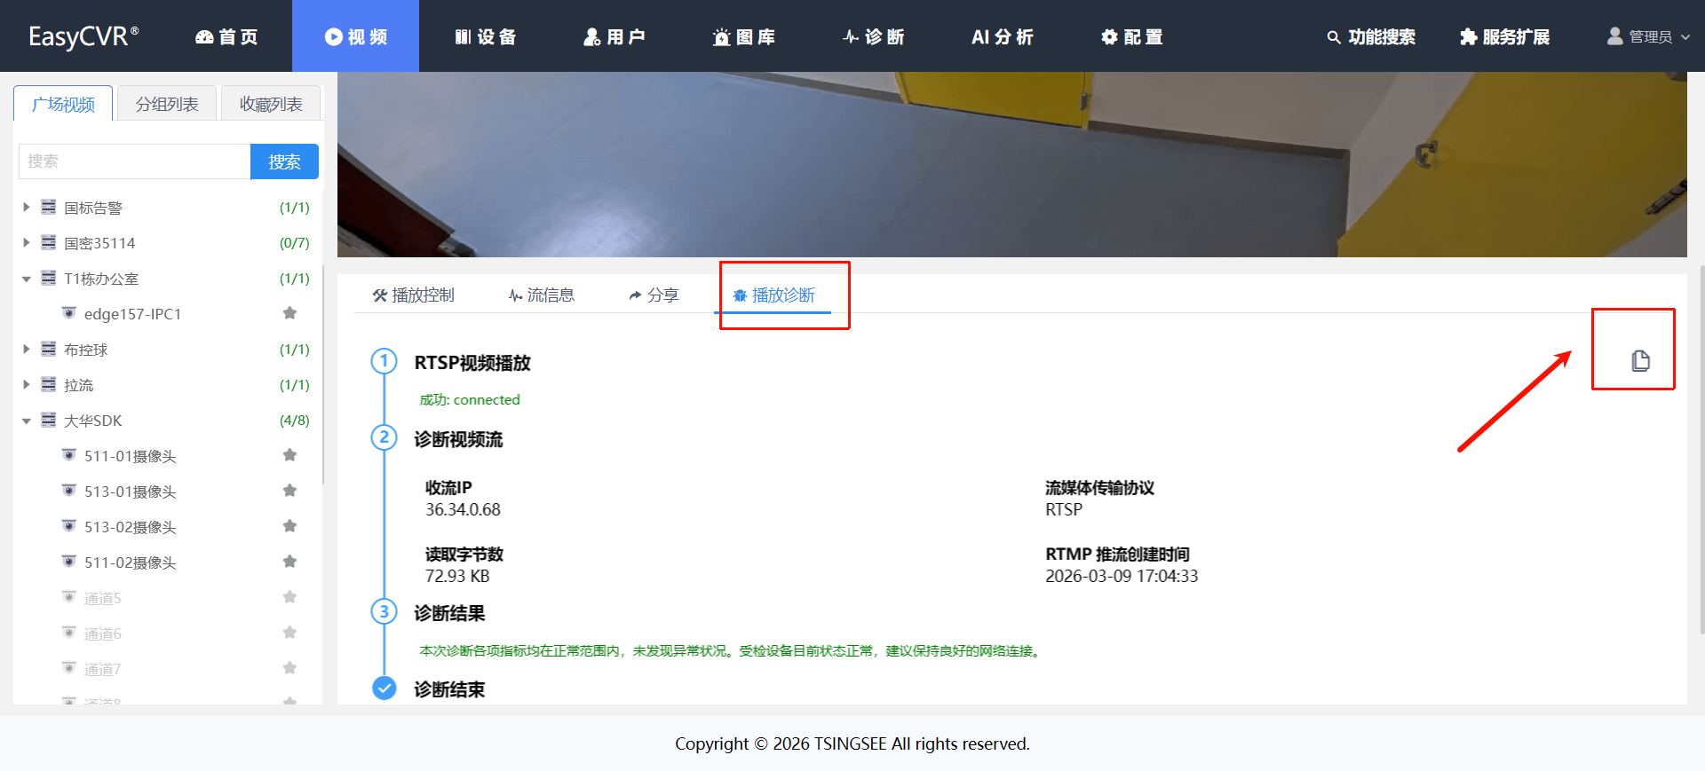
Task: Select the 513-01摄像头 camera
Action: tap(130, 492)
